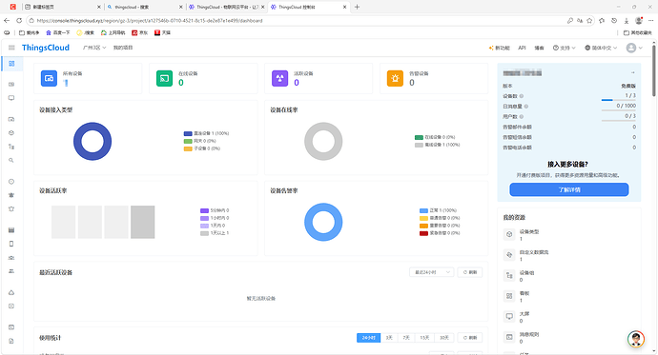Add page to favorites with star icon

[589, 20]
